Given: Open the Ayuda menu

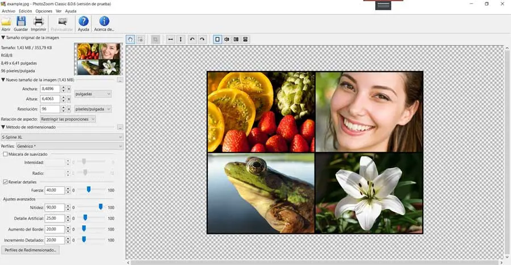Looking at the screenshot, I should click(71, 11).
